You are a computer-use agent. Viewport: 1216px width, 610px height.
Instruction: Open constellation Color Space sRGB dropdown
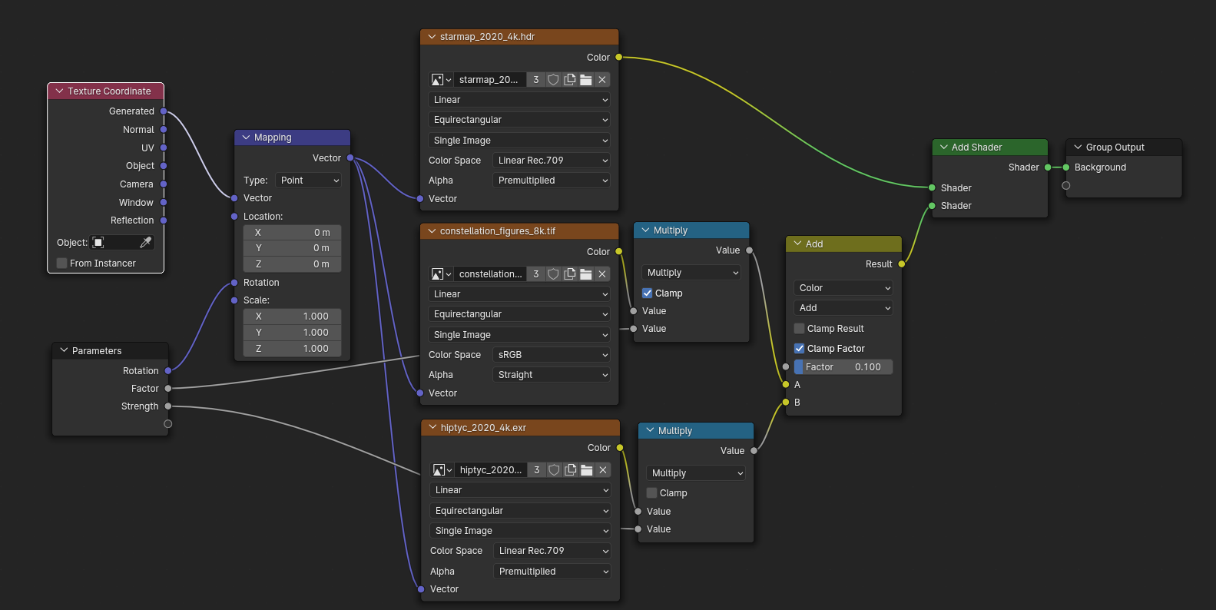pos(552,355)
